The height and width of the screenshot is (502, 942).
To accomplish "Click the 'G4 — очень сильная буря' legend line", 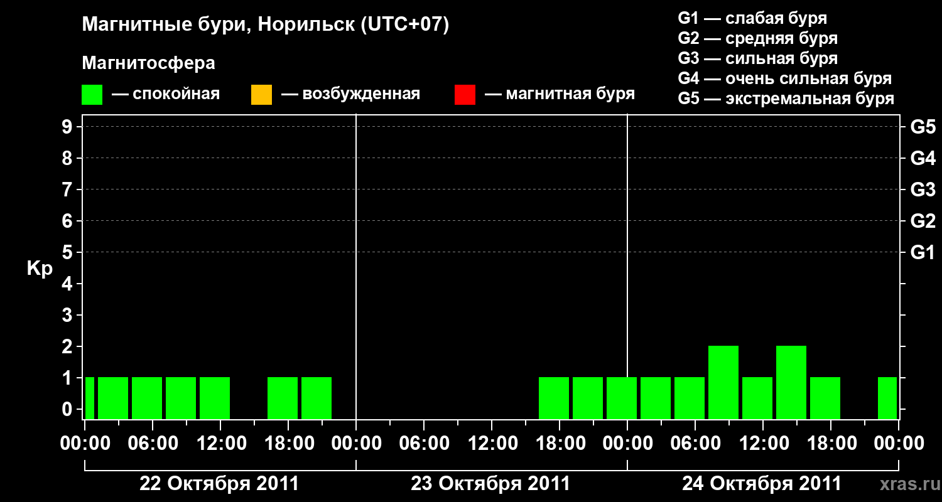I will (785, 78).
